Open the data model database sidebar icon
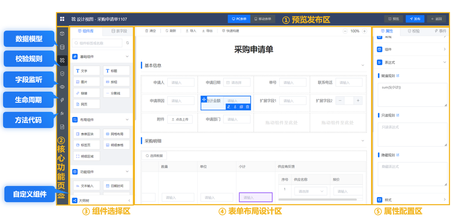This screenshot has height=219, width=452. 62,47
